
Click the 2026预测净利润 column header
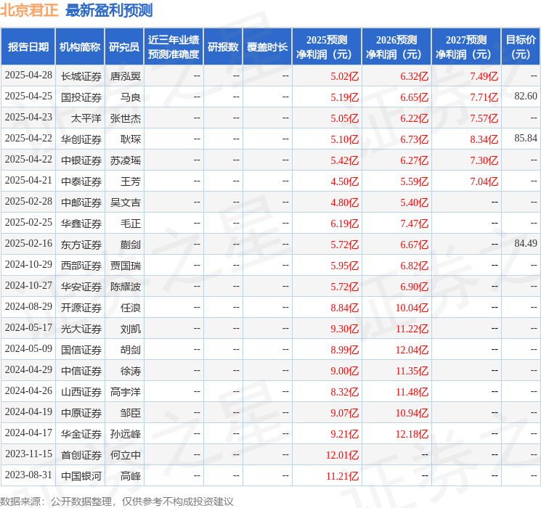(x=396, y=47)
